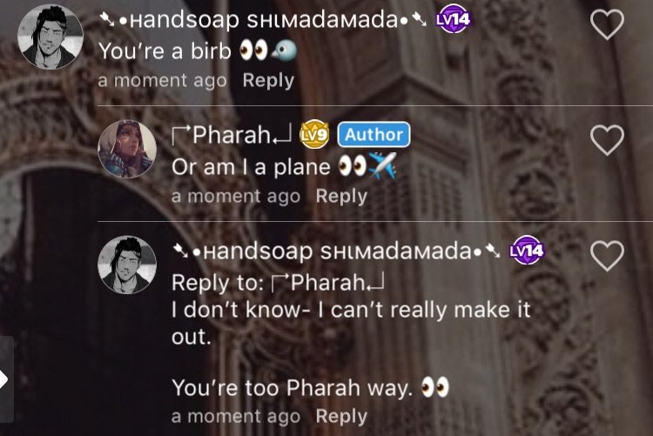Open the Pharah username link

(x=232, y=135)
